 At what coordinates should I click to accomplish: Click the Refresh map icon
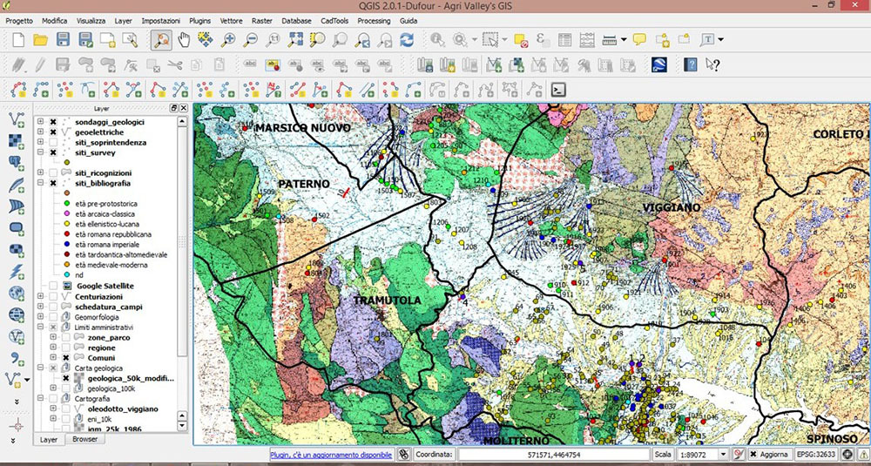point(407,39)
